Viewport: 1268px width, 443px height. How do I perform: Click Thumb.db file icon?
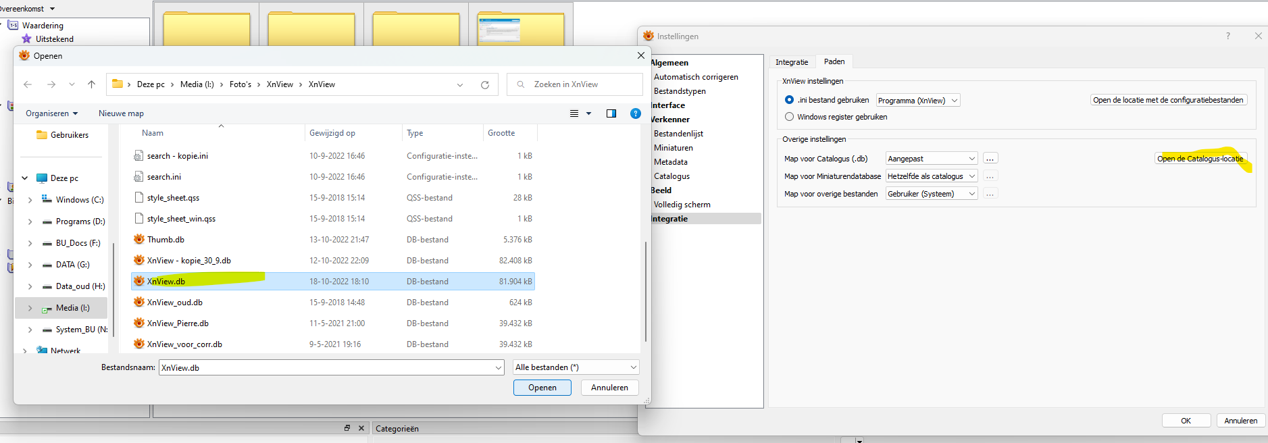pos(139,239)
